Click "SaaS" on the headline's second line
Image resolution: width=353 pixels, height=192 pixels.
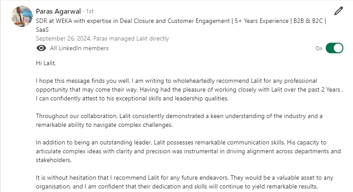pos(43,29)
